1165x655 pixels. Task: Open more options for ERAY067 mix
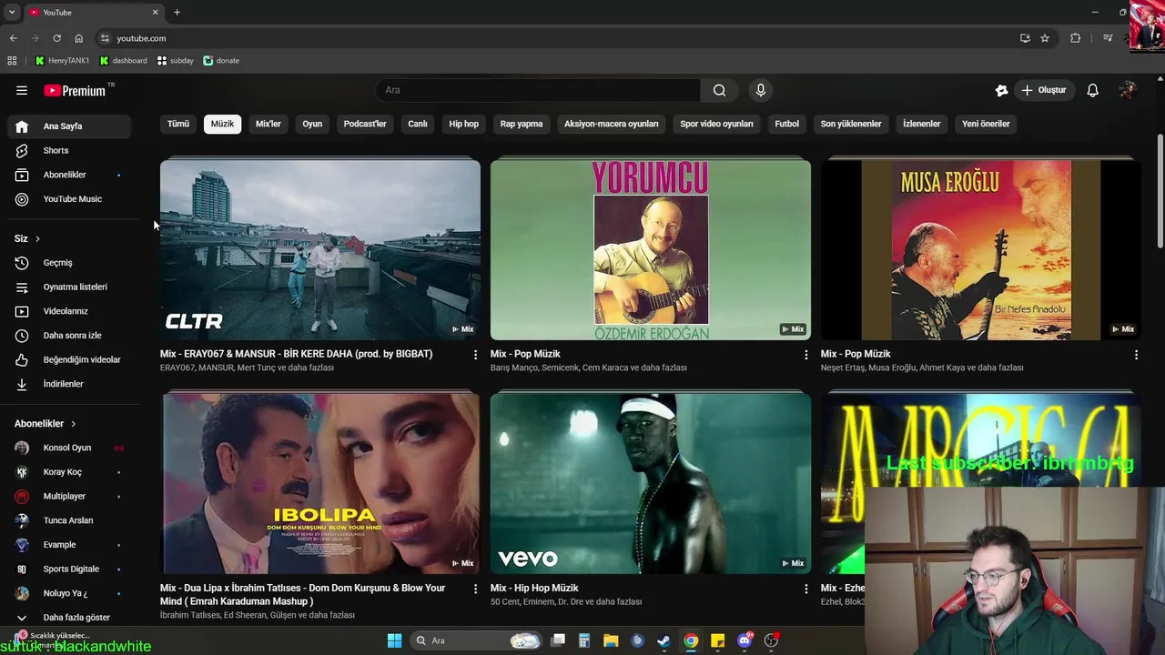(x=475, y=355)
